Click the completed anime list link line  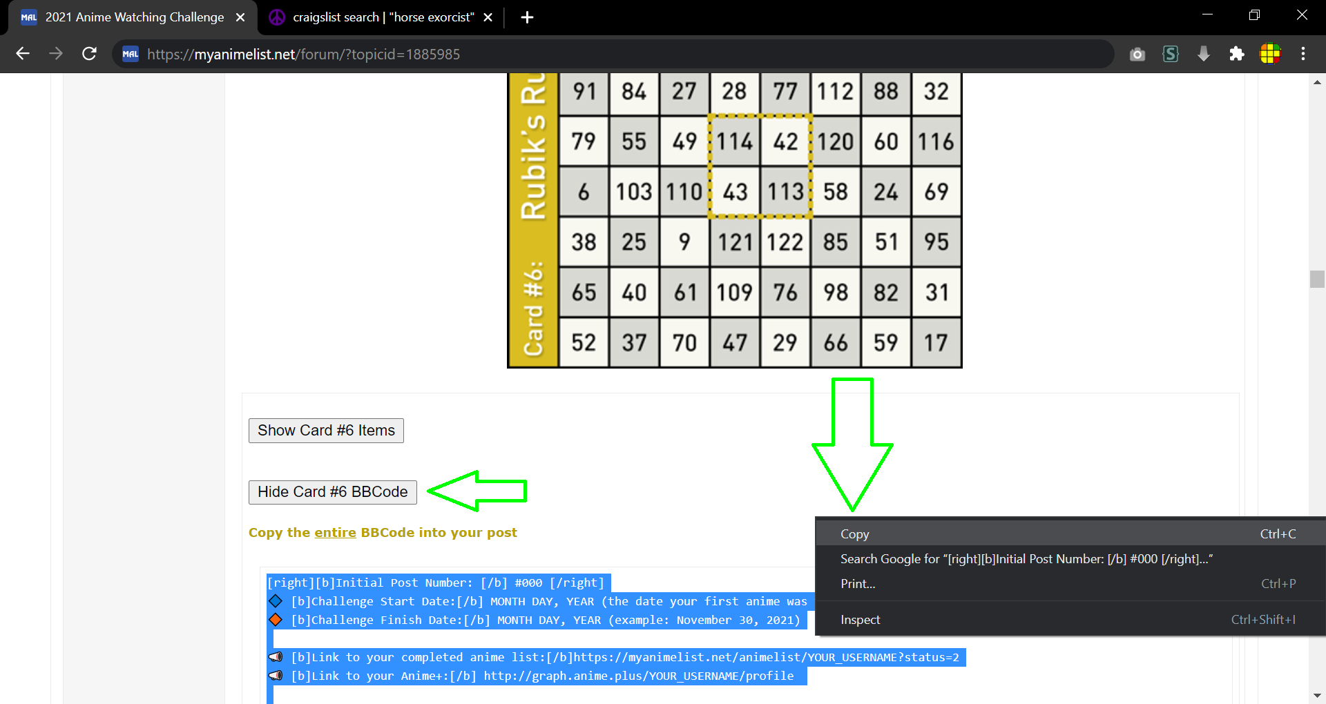pos(617,657)
